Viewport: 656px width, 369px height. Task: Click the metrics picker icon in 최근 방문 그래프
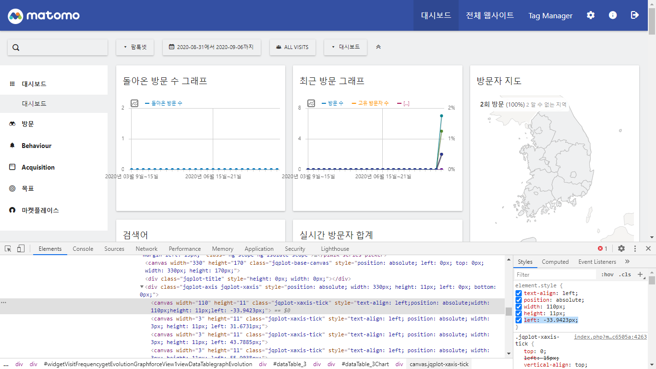(x=311, y=103)
